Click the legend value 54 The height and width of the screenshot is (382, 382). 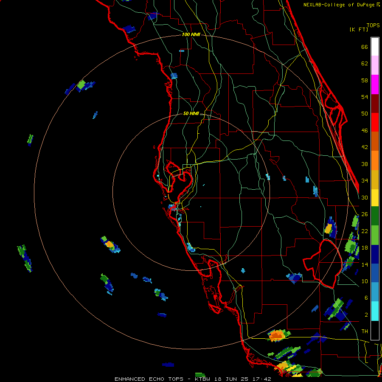click(365, 97)
